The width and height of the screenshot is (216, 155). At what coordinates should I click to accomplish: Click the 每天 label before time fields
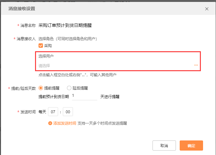pos(42,112)
